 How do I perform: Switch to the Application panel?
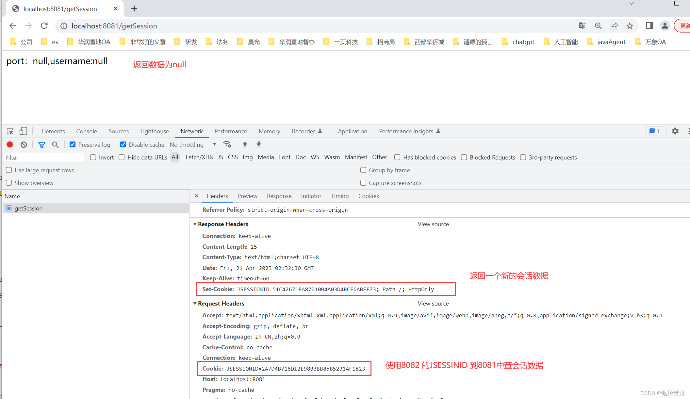(353, 131)
